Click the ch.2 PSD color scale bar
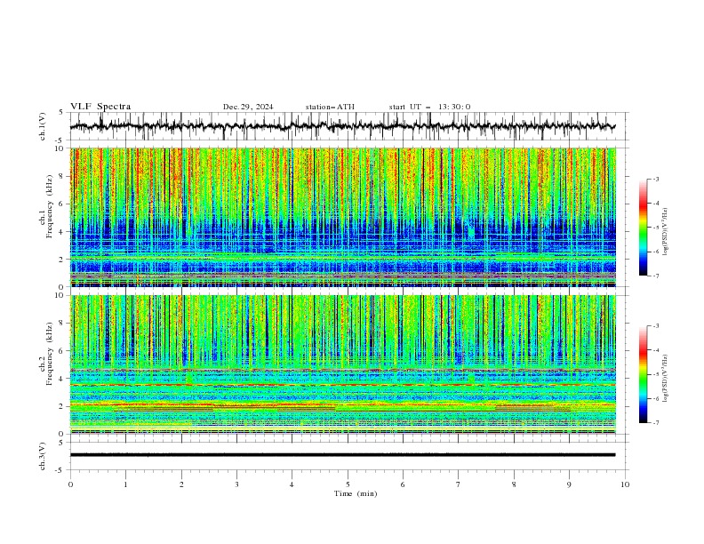The width and height of the screenshot is (704, 544). pos(643,374)
